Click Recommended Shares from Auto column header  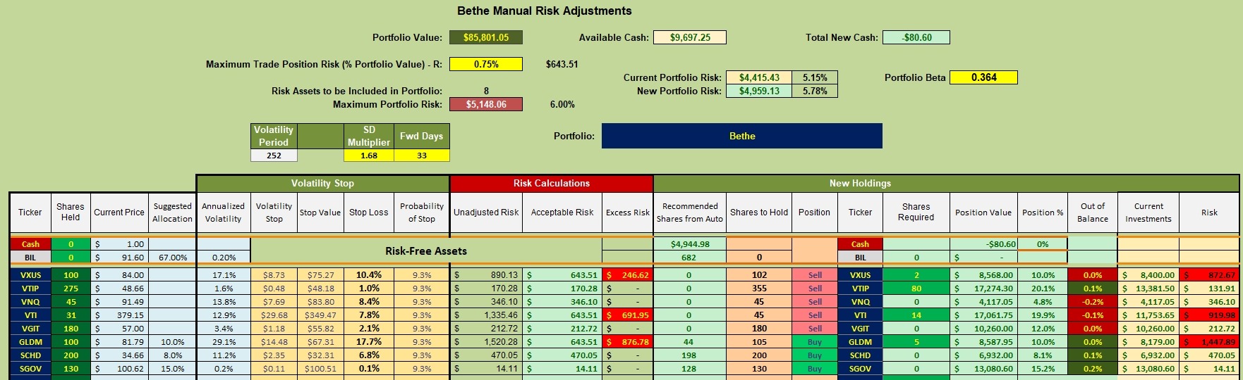coord(689,212)
